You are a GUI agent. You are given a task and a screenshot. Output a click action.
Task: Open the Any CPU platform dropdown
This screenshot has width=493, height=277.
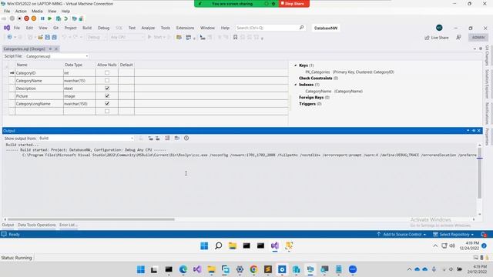[x=126, y=37]
